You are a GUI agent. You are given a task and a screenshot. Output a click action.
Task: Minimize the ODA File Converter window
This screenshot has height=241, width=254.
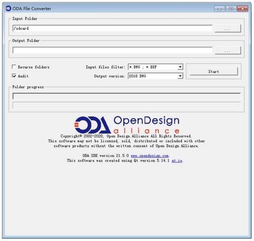pos(220,8)
